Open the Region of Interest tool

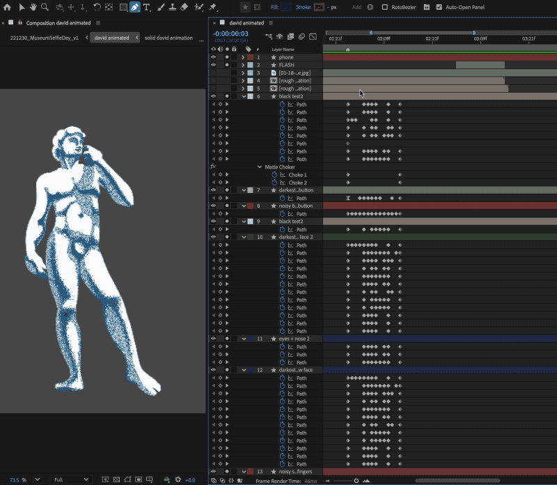139,479
